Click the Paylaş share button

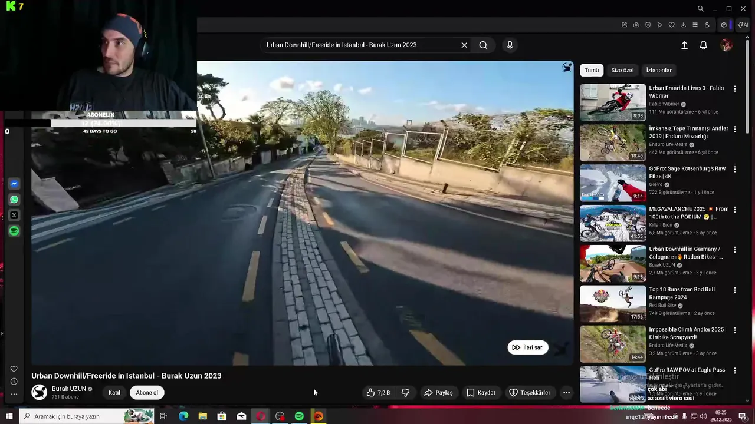(x=438, y=393)
